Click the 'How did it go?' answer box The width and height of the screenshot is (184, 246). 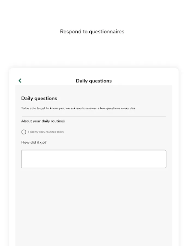[94, 159]
